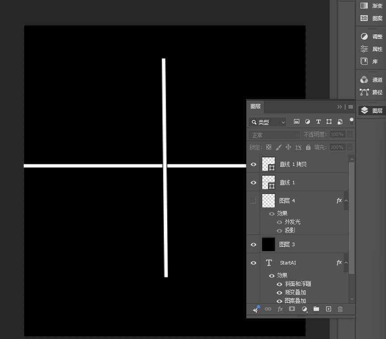Hide the 直线 1 layer
Screen dimensions: 386x339
(x=253, y=182)
